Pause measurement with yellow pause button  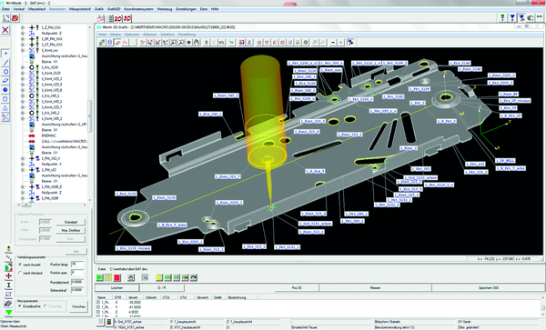click(x=108, y=277)
